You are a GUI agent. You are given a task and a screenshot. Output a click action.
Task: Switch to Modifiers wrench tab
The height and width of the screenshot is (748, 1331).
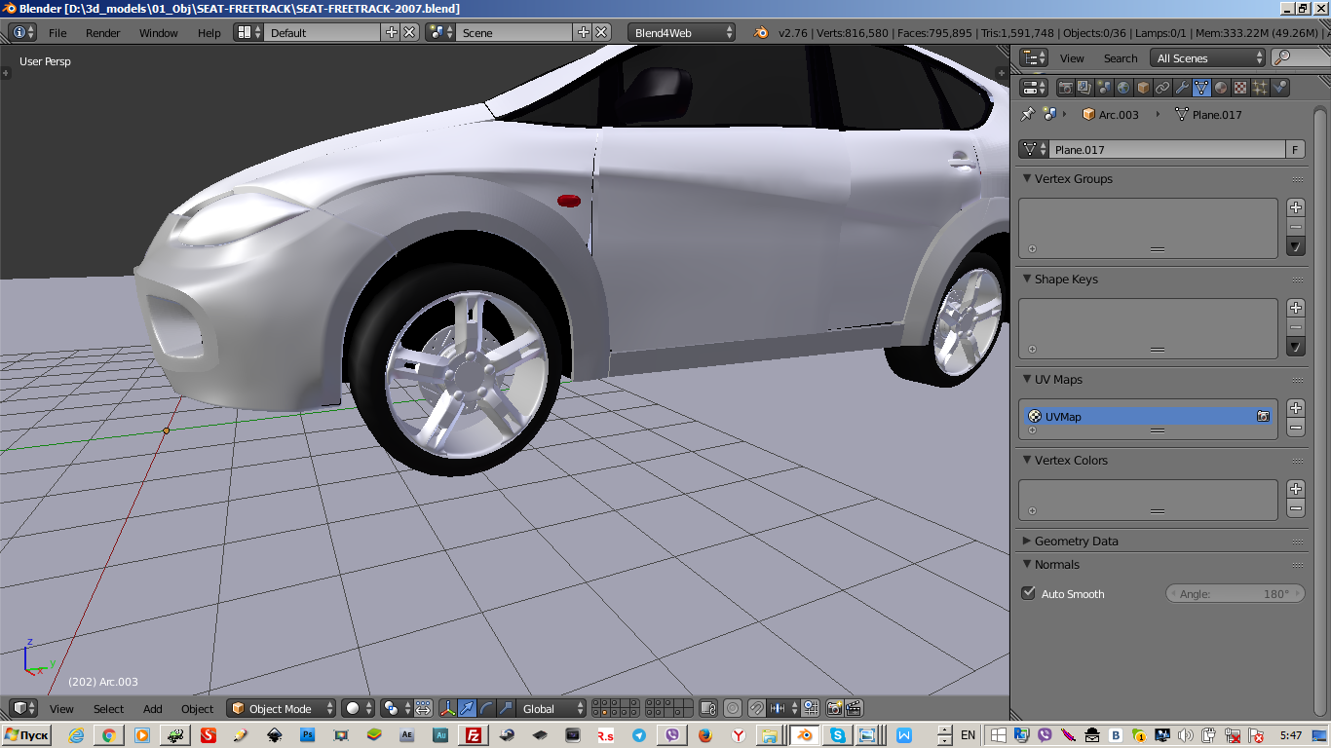click(1182, 88)
